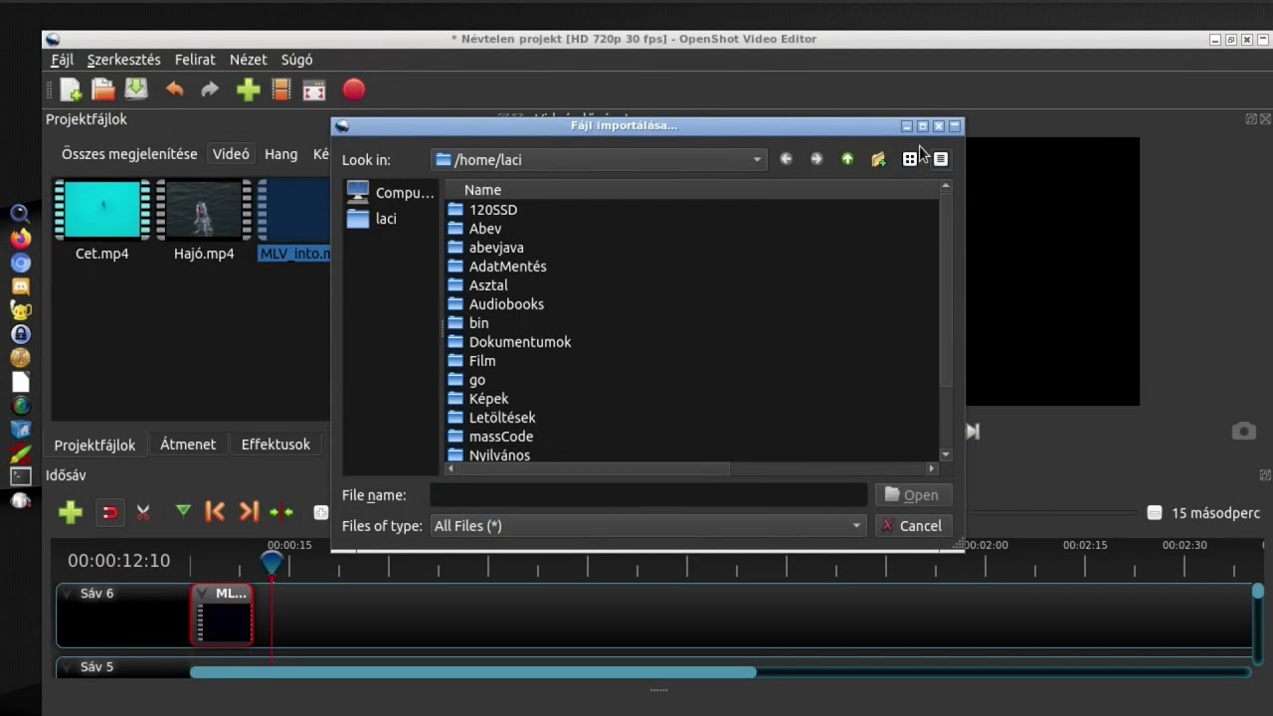Jump to next marker
The image size is (1273, 716).
[249, 511]
